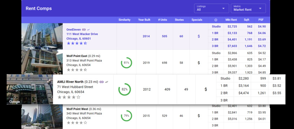
Task: Open the AMLI River North street view thumbnail
Action: coord(30,89)
